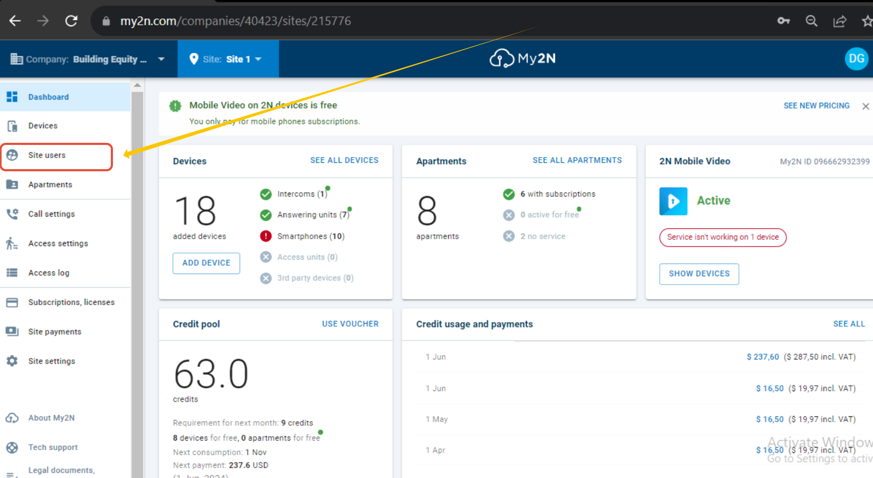Open Devices in the sidebar

[x=65, y=126]
